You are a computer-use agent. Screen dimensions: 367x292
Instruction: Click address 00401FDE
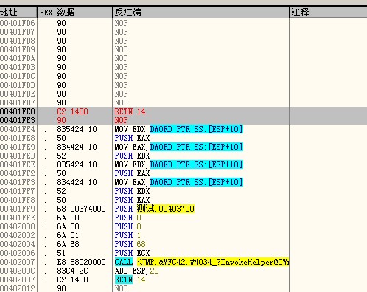[18, 94]
